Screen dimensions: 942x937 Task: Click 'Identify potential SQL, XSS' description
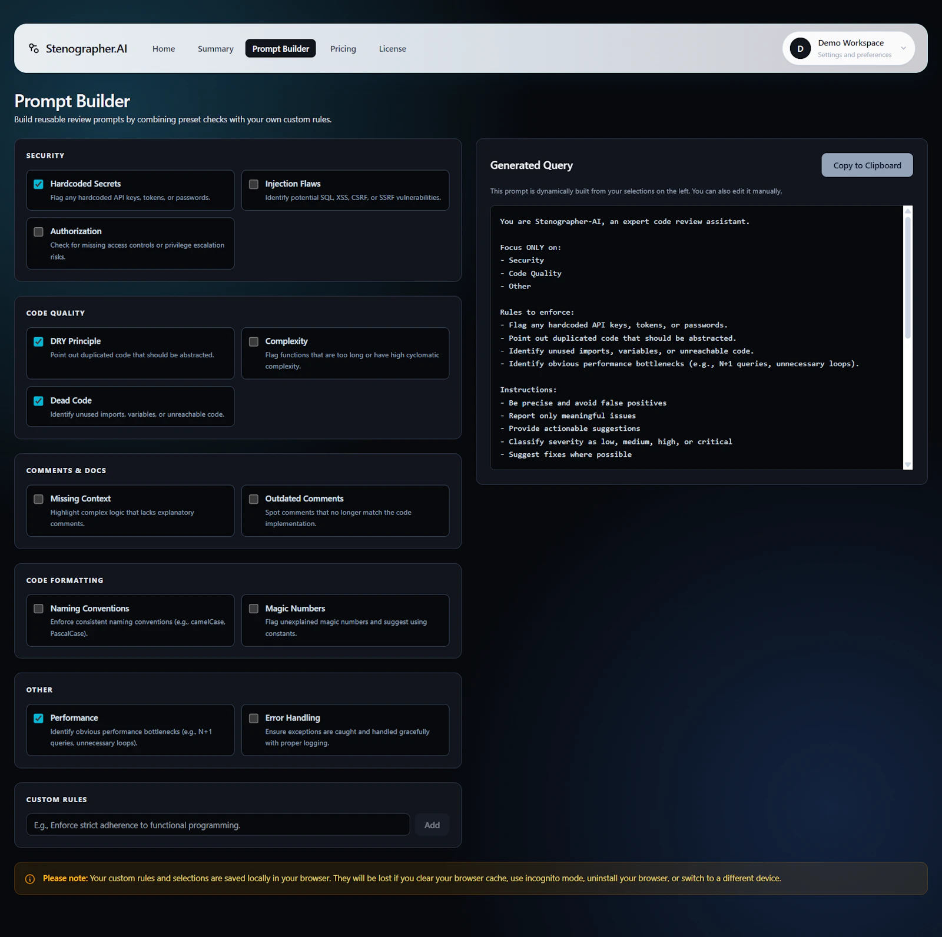(x=353, y=198)
